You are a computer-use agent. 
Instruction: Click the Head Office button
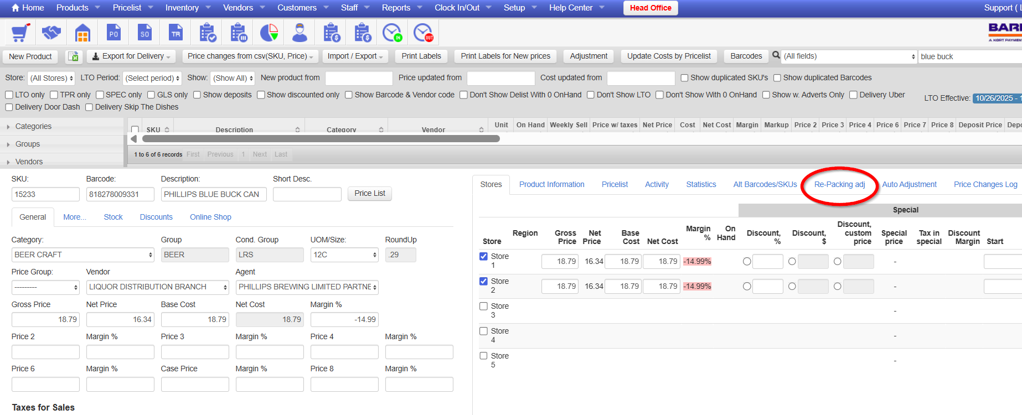(651, 8)
